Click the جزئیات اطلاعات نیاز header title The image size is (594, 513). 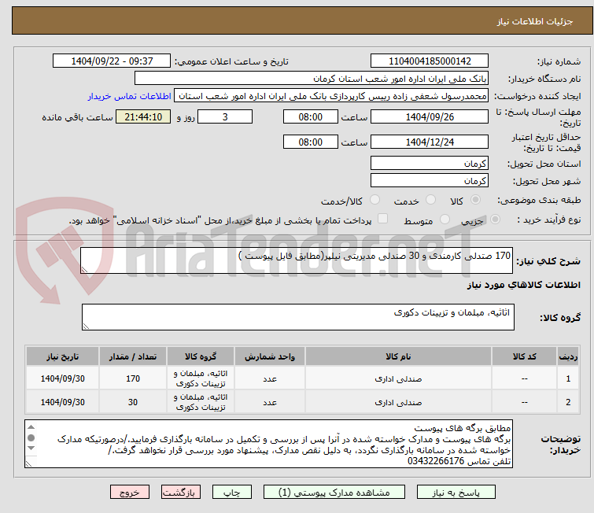click(x=534, y=21)
